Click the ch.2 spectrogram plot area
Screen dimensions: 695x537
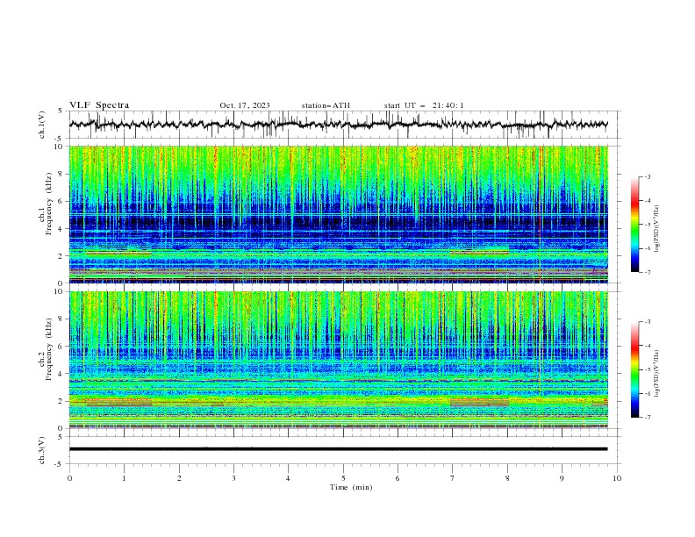(x=339, y=360)
